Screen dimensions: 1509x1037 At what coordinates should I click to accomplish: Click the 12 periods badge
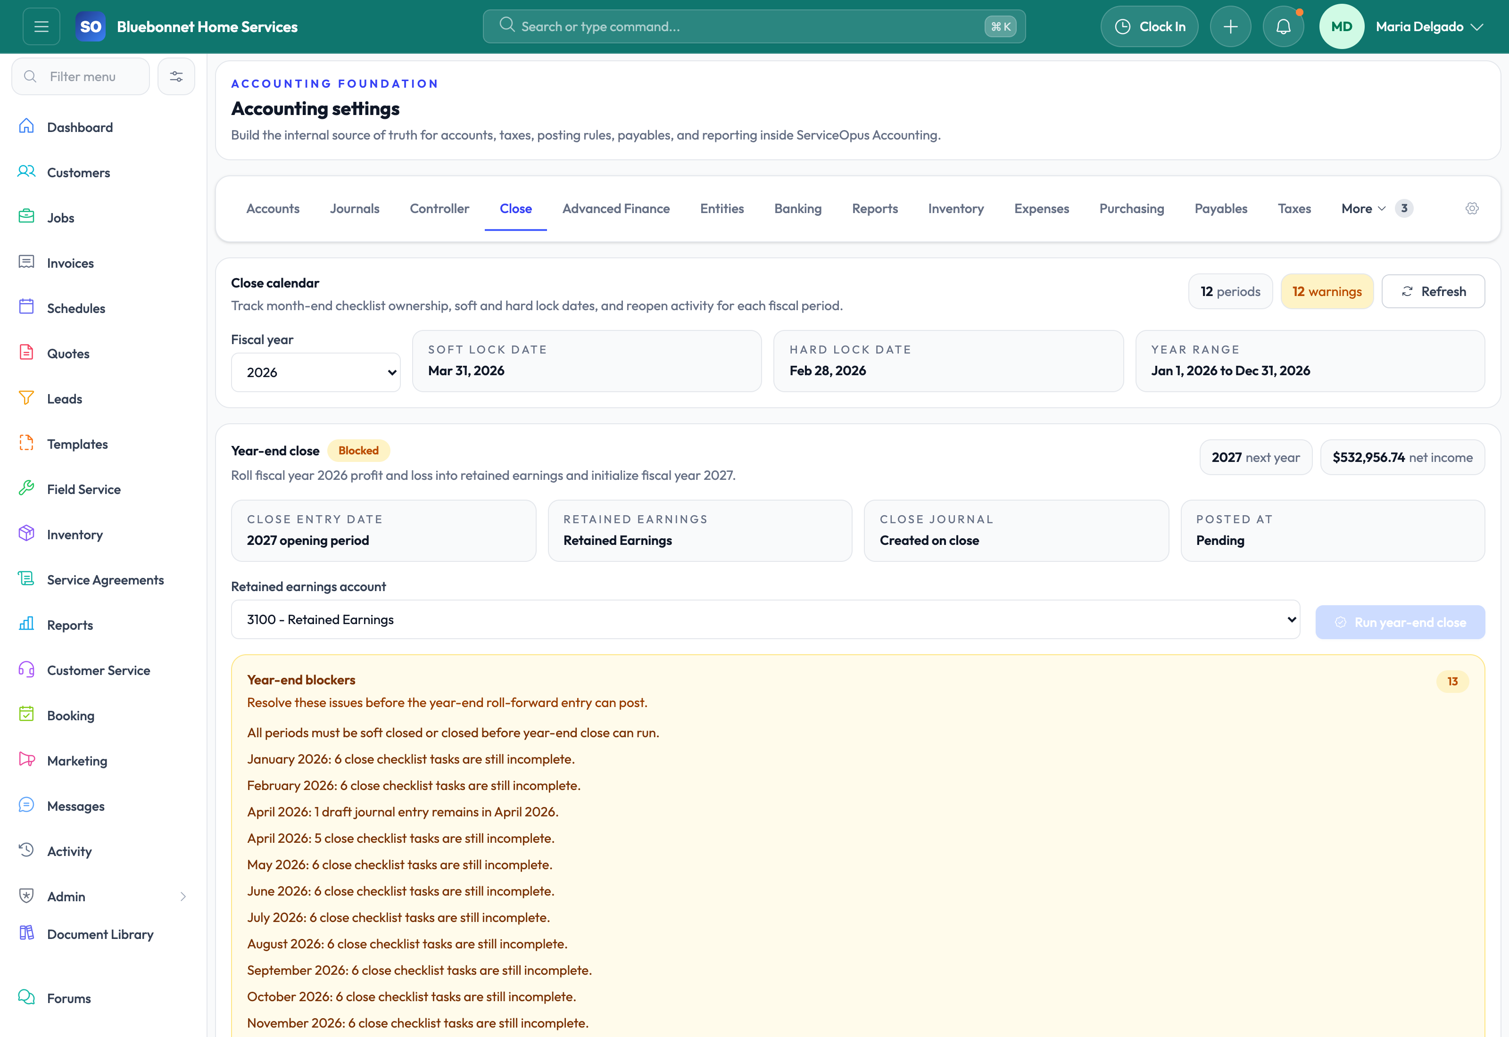(x=1230, y=291)
